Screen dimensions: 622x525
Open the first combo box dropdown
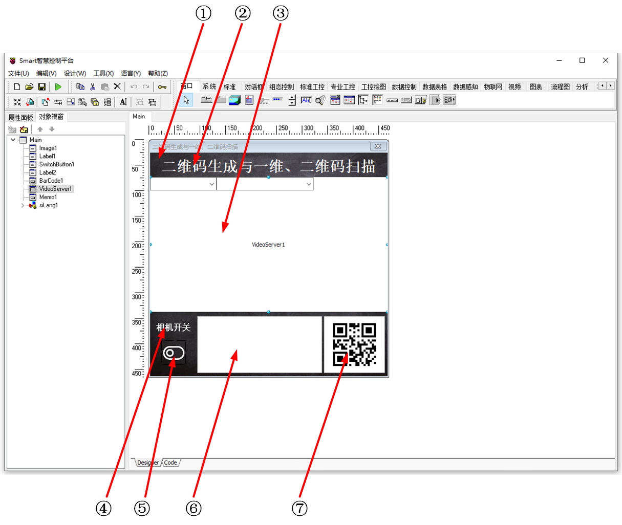[x=211, y=184]
